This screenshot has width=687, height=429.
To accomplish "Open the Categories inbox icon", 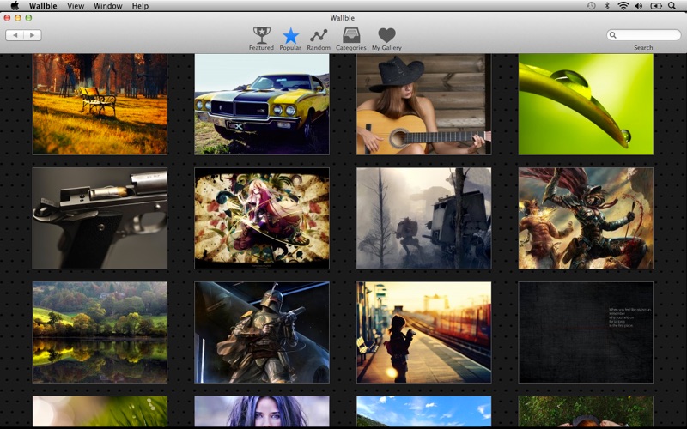I will point(350,35).
